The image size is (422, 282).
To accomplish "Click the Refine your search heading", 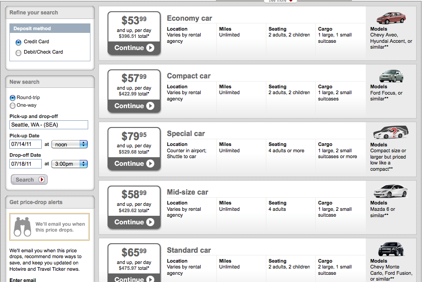I will [x=34, y=13].
